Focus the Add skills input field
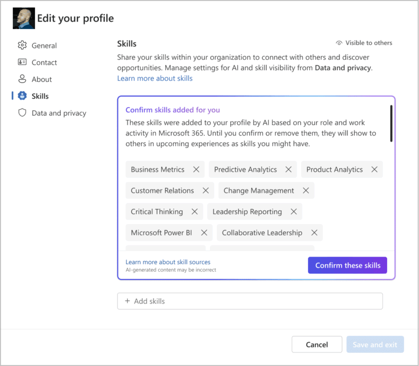The height and width of the screenshot is (366, 419). 250,301
